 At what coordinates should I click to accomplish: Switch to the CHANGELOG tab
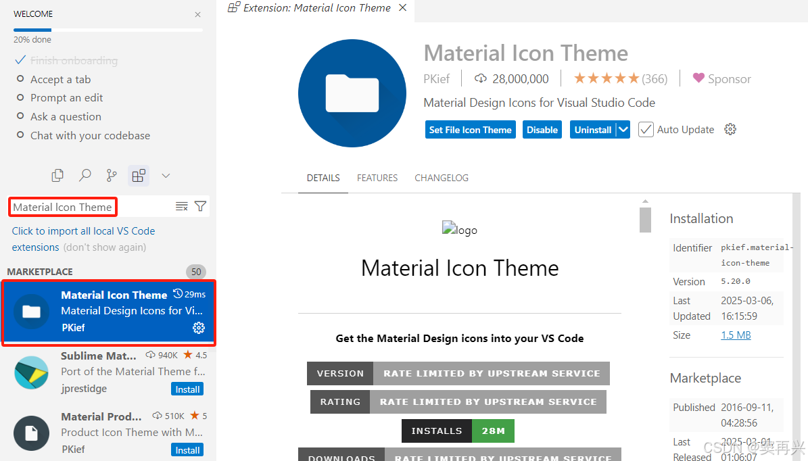coord(442,178)
